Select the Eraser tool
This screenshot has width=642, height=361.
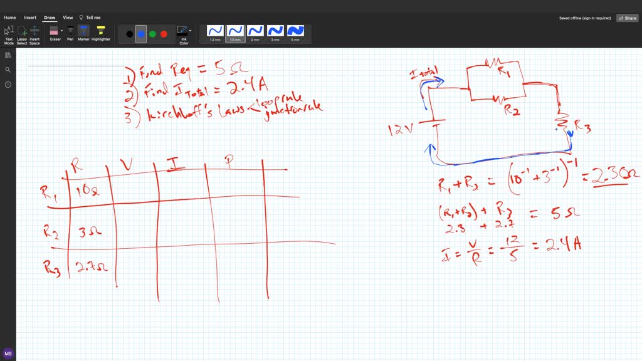[55, 30]
